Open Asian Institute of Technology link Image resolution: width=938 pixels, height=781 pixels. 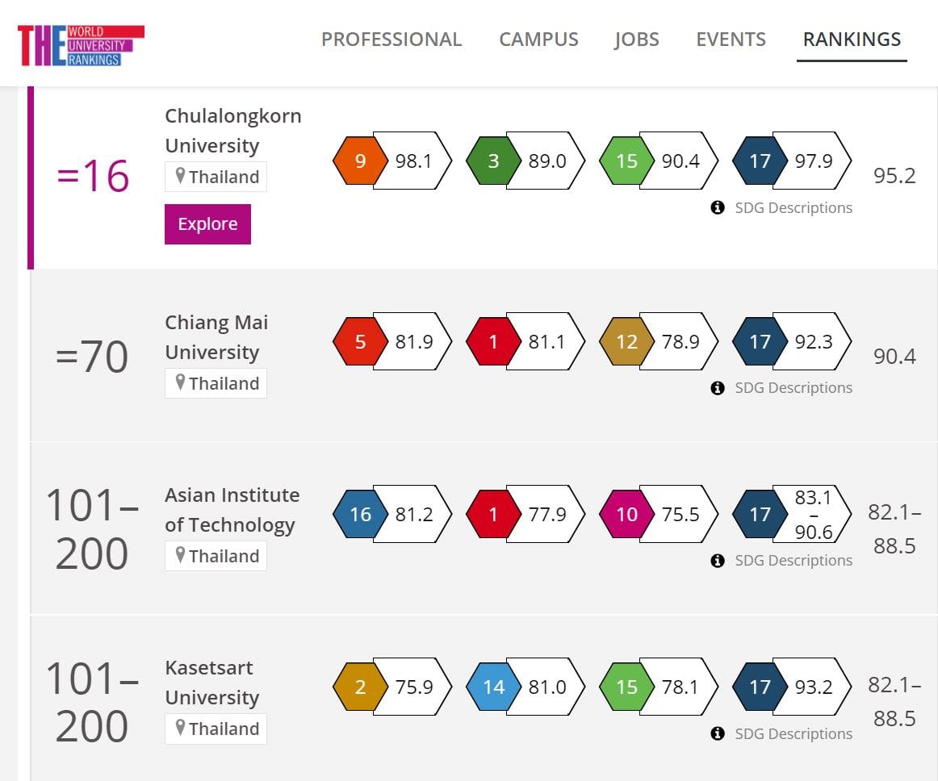[232, 509]
